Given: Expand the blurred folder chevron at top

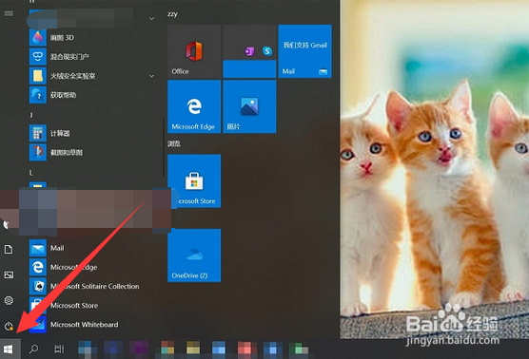Looking at the screenshot, I should [x=152, y=19].
